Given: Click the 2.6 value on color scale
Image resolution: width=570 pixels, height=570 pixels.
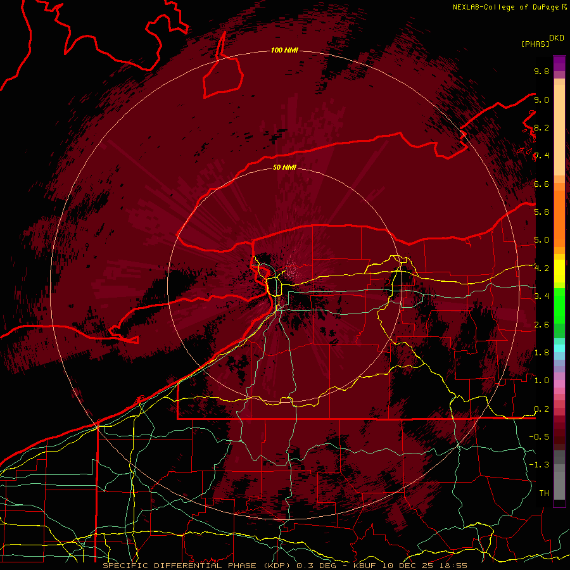Looking at the screenshot, I should pyautogui.click(x=541, y=325).
